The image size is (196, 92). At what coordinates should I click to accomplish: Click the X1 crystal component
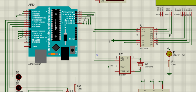click(140, 65)
